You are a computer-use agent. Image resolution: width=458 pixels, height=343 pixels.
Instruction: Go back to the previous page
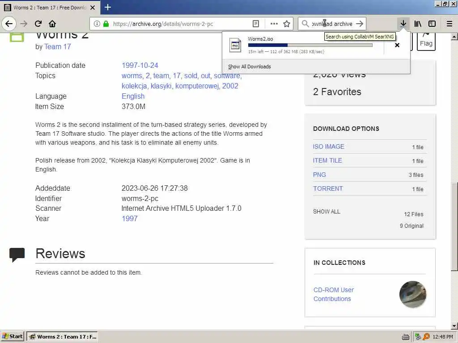point(9,24)
